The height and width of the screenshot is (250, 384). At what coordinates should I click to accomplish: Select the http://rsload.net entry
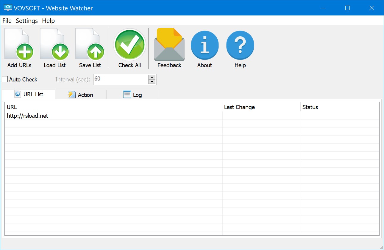tap(27, 116)
